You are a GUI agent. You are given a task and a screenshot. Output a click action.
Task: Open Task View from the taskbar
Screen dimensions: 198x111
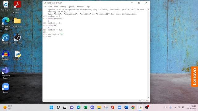65,108
